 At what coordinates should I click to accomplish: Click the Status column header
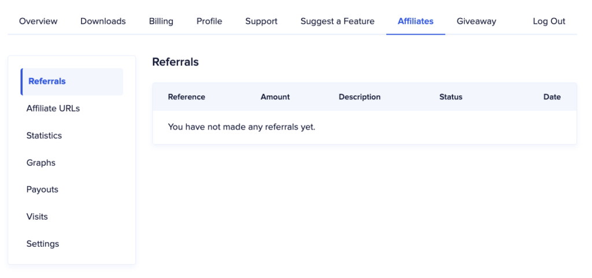pyautogui.click(x=451, y=97)
